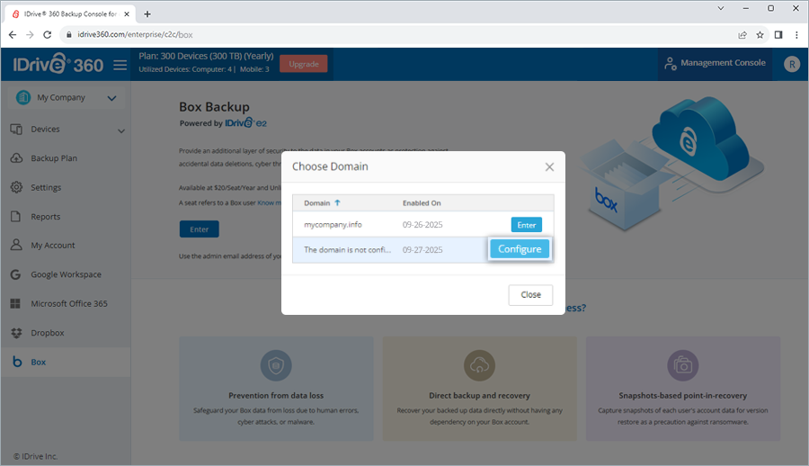Click the Snapshots-based recovery camera icon
The height and width of the screenshot is (466, 809).
[683, 365]
